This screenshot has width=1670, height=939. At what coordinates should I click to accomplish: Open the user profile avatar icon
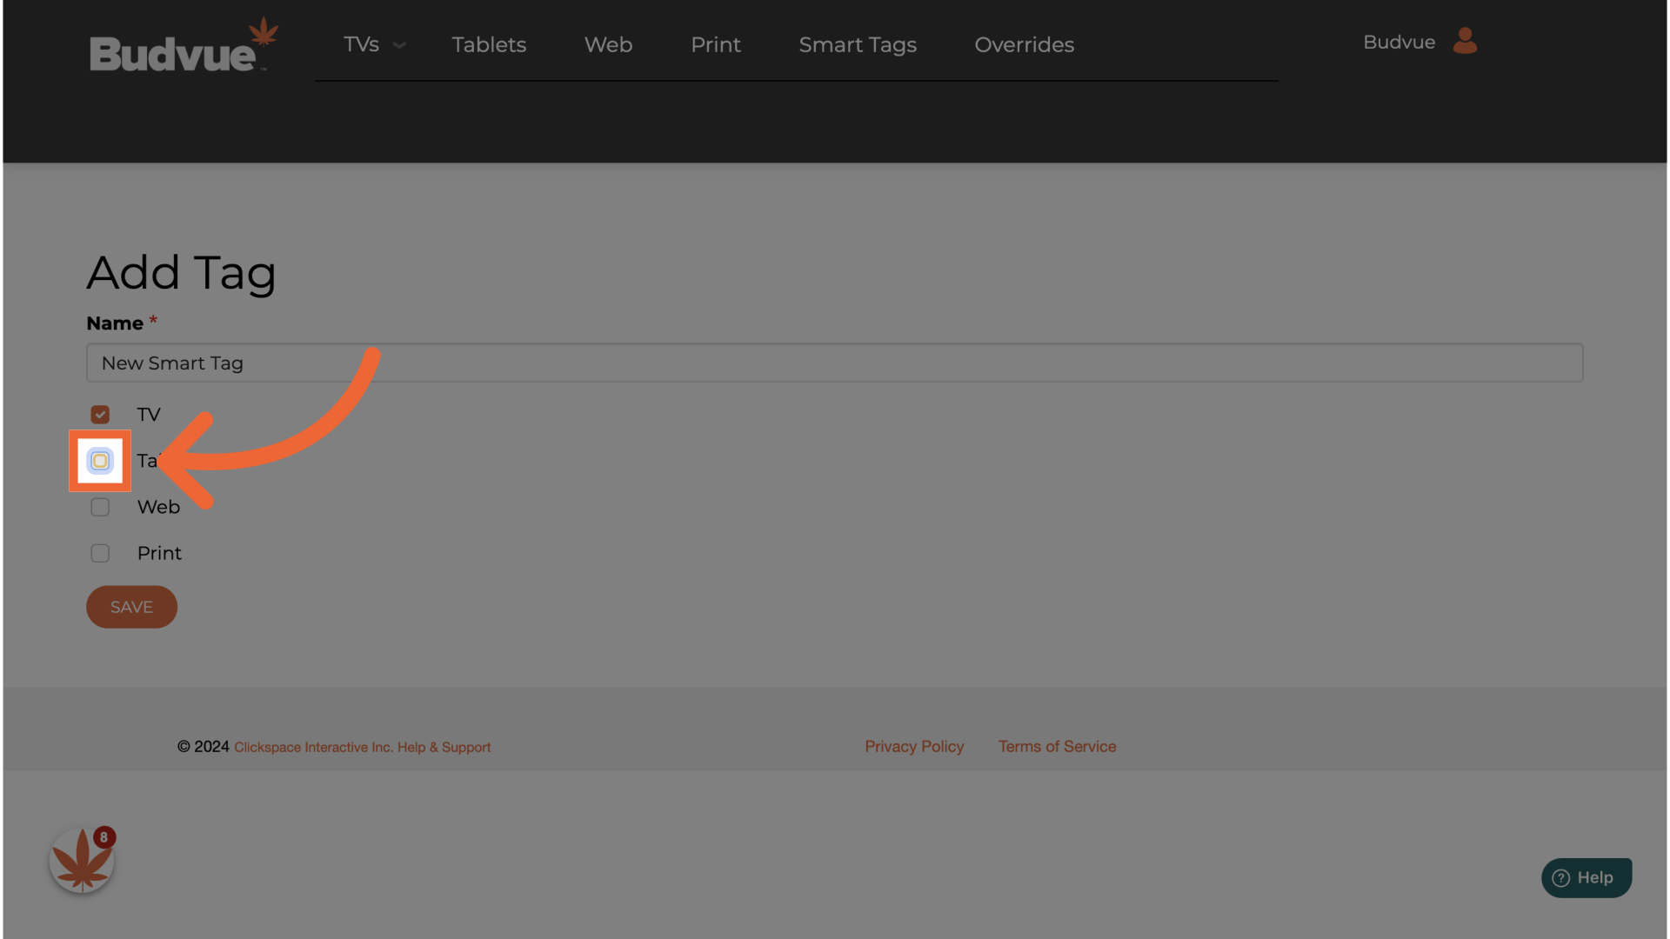[x=1465, y=41]
